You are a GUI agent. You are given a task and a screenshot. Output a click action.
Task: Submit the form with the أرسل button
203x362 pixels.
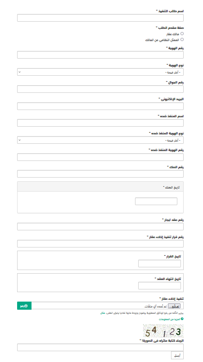(x=177, y=355)
